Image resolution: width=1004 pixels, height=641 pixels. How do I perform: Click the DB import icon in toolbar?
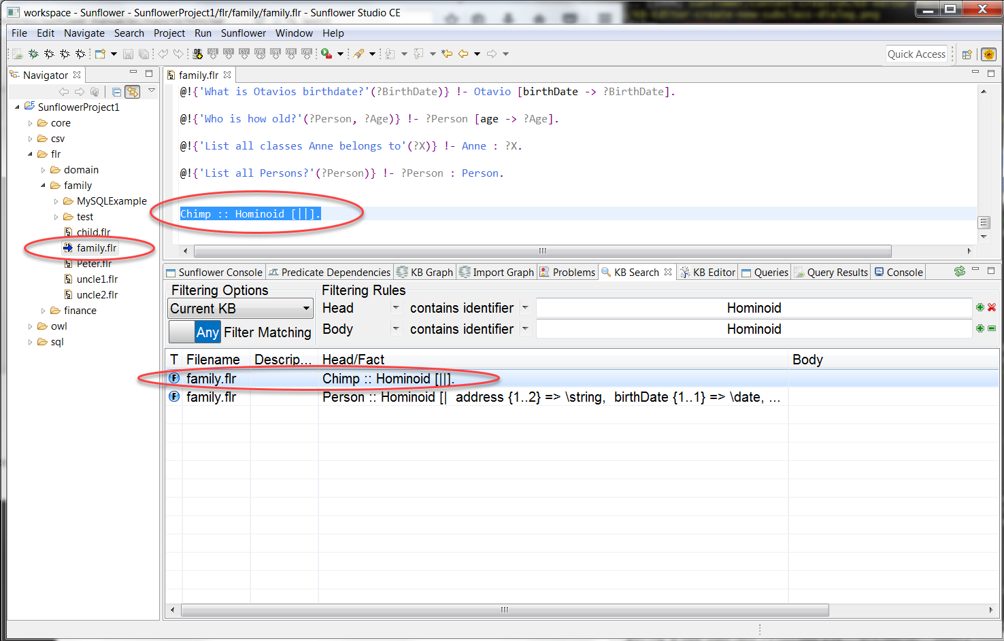tap(197, 54)
